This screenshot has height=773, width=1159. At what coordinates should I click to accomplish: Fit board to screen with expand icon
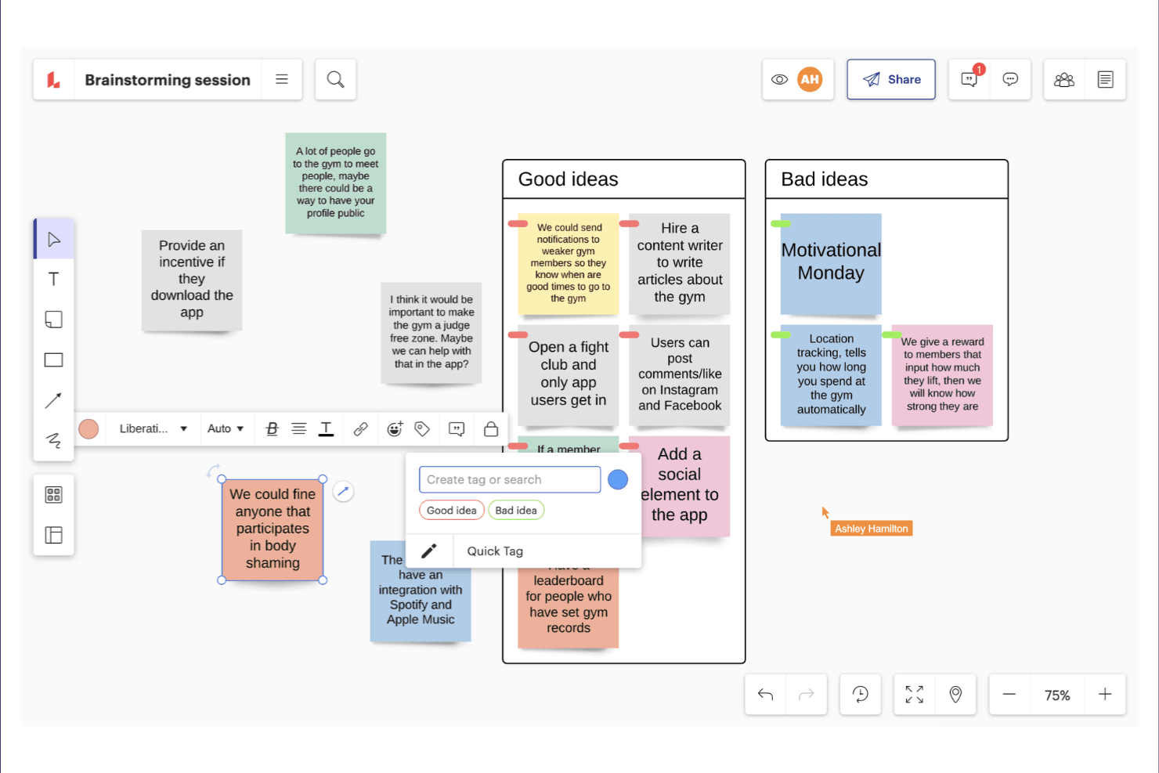915,694
